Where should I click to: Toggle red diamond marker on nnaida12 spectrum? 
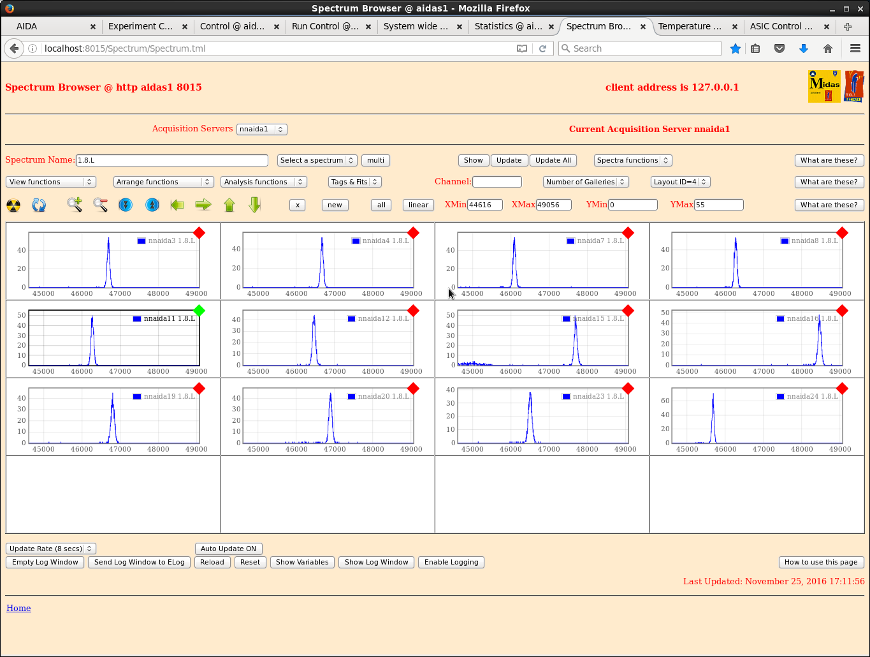[x=413, y=311]
